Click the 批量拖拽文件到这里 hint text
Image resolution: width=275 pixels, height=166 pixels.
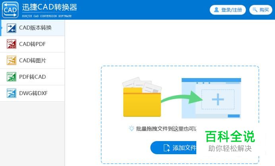click(x=166, y=129)
